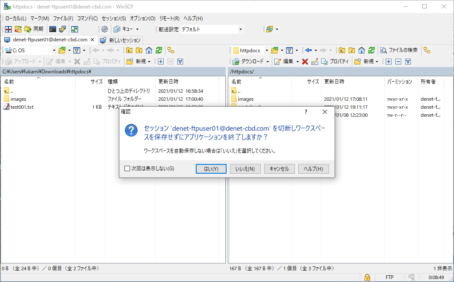Click the Compare Directories toolbar icon
This screenshot has height=282, width=454.
point(8,29)
